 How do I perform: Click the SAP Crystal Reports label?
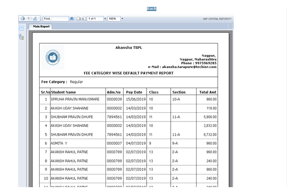(217, 19)
